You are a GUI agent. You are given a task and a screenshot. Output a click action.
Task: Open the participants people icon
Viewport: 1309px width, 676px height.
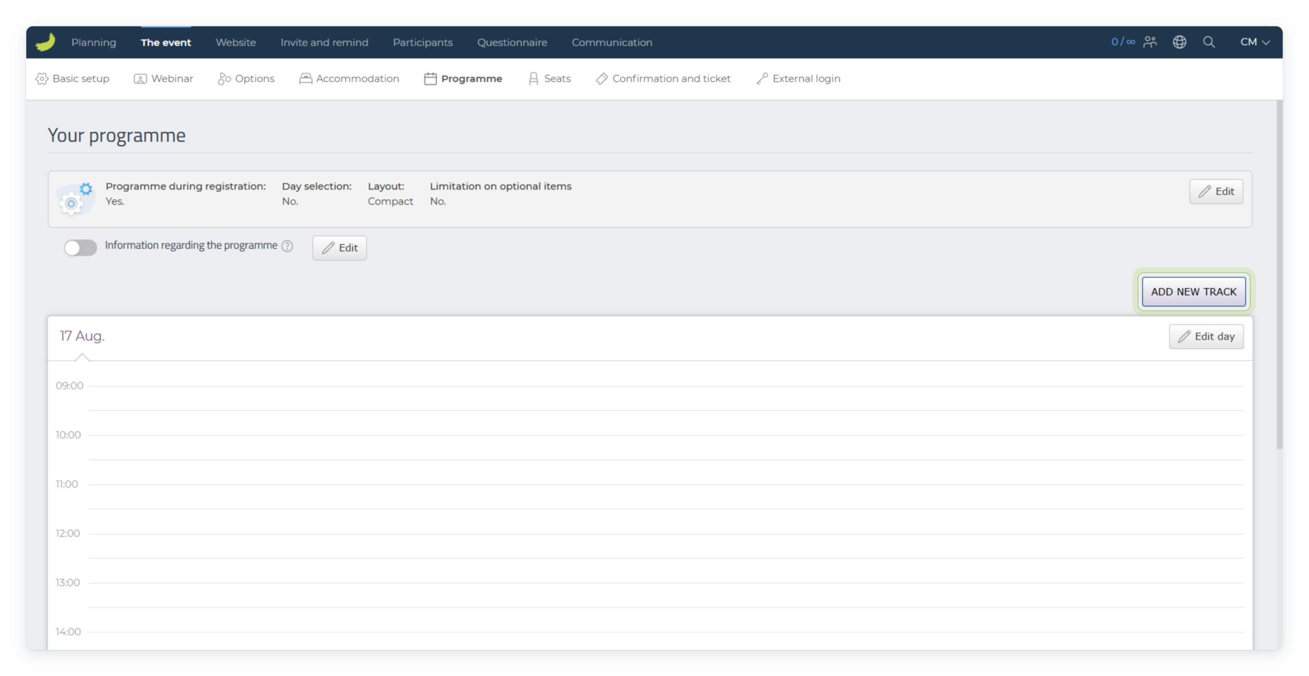click(1150, 42)
